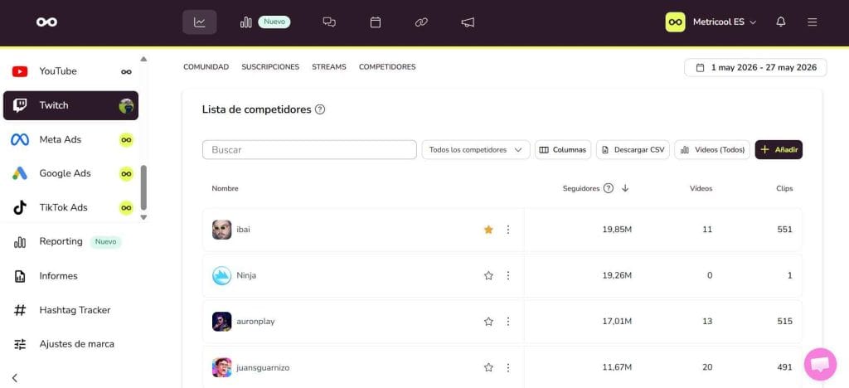Click ibai's avatar thumbnail

pyautogui.click(x=222, y=230)
